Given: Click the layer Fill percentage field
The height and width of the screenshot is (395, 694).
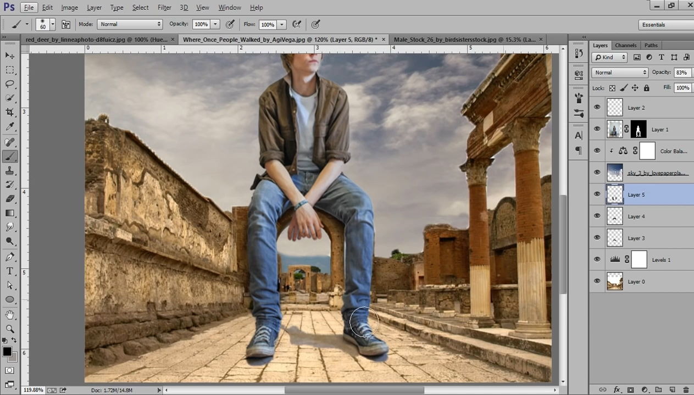Looking at the screenshot, I should coord(682,88).
